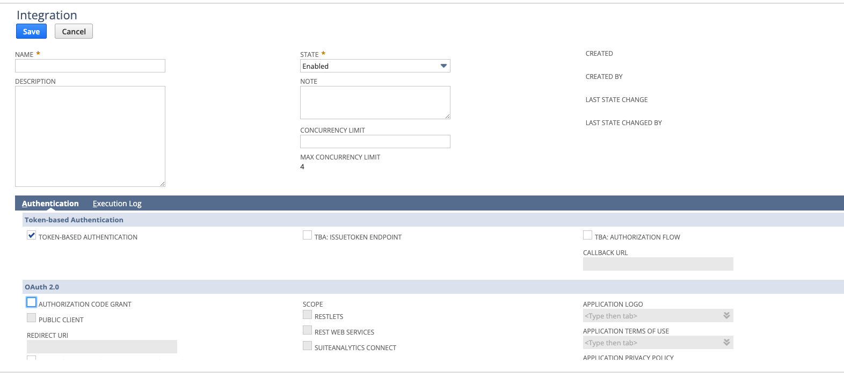Expand Application Logo dropdown arrows
844x377 pixels.
click(x=726, y=316)
